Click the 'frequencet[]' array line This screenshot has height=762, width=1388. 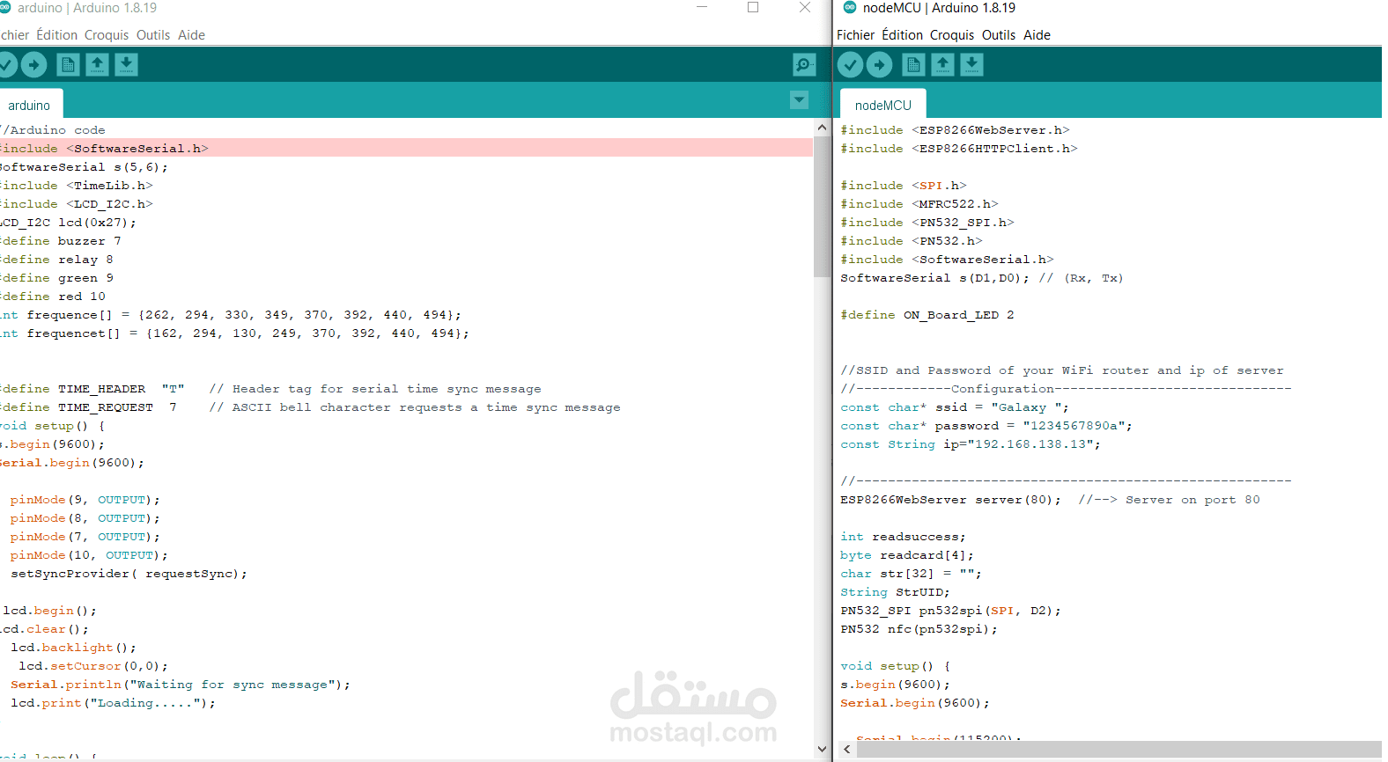234,333
